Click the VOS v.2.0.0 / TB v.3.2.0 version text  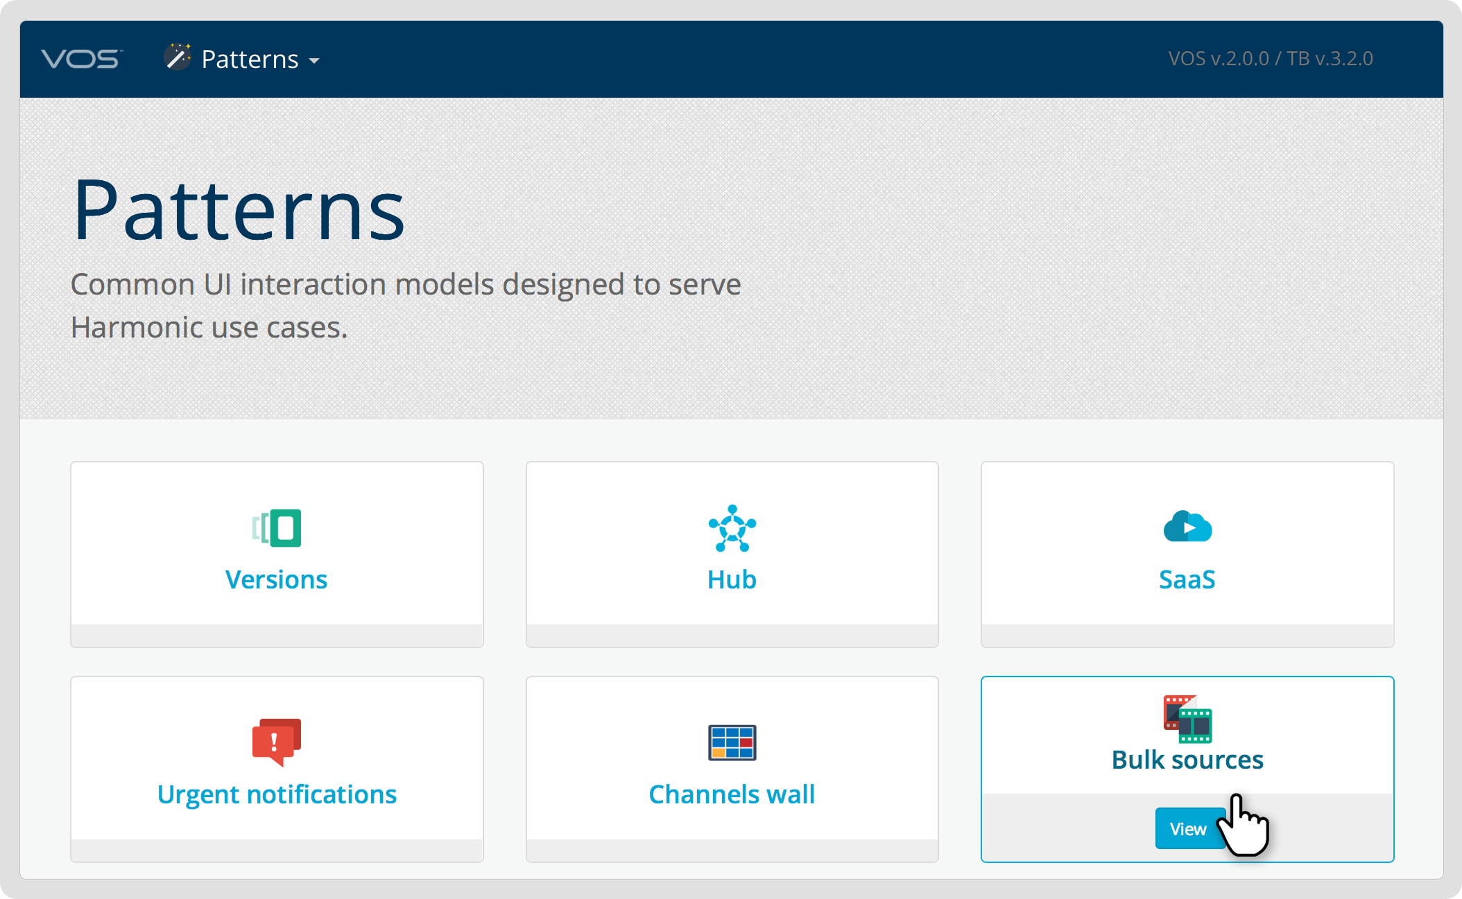(x=1271, y=58)
